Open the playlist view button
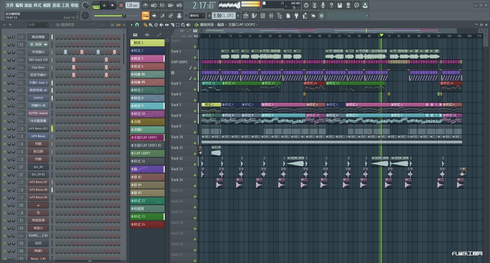Screen dimensions: 490x263 pyautogui.click(x=246, y=16)
